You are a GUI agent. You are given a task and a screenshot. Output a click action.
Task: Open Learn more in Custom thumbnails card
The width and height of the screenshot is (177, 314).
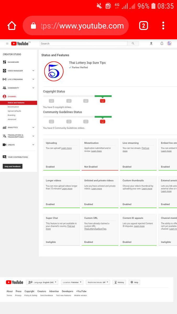(147, 189)
